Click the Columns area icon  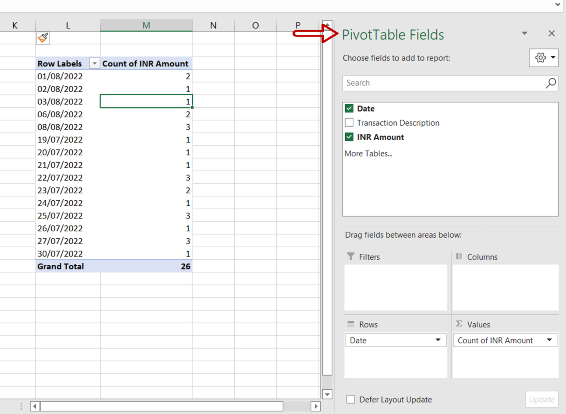459,256
